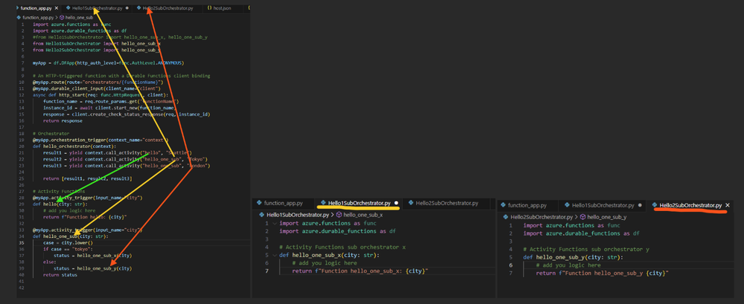Image resolution: width=744 pixels, height=304 pixels.
Task: Click line number 35 in function_app.py
Action: [22, 242]
